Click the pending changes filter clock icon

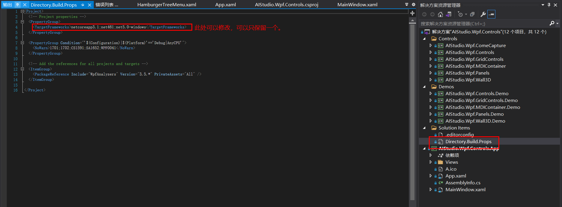460,14
